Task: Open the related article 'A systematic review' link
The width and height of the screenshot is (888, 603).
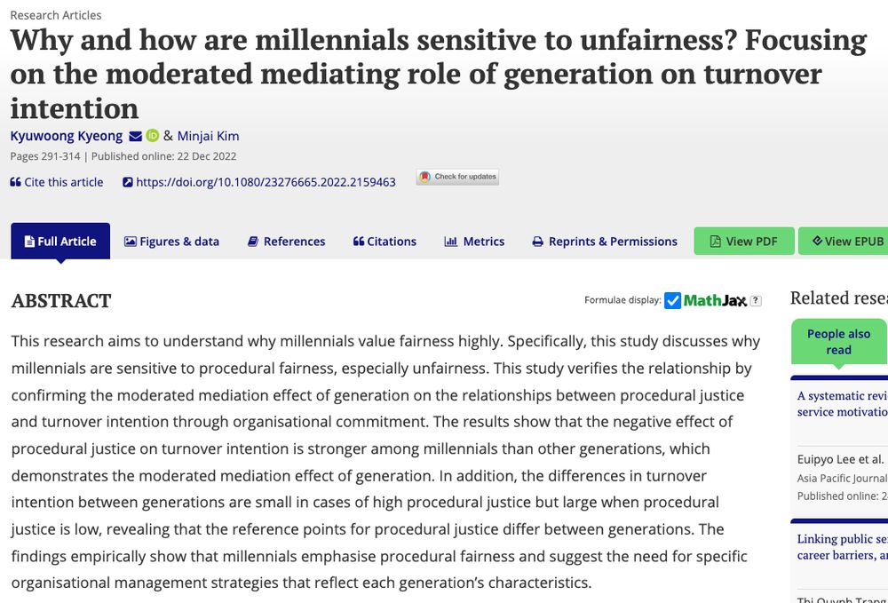Action: (x=842, y=404)
